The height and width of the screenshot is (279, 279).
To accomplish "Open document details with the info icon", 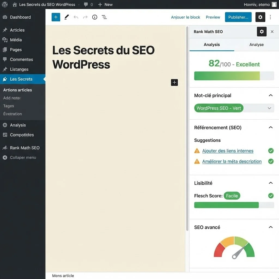I will click(x=95, y=17).
